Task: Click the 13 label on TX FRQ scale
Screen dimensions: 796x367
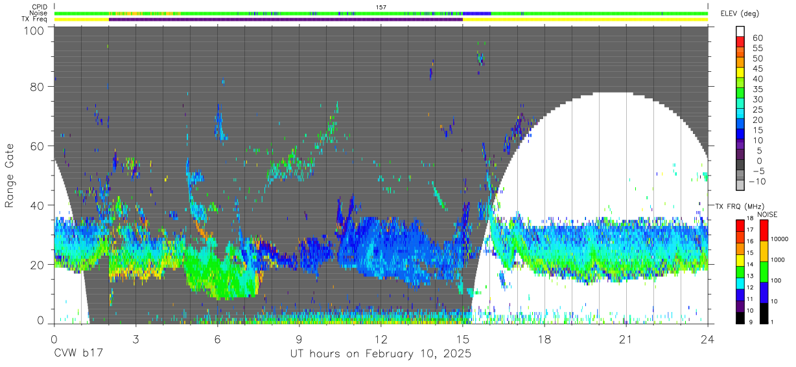Action: [x=750, y=276]
